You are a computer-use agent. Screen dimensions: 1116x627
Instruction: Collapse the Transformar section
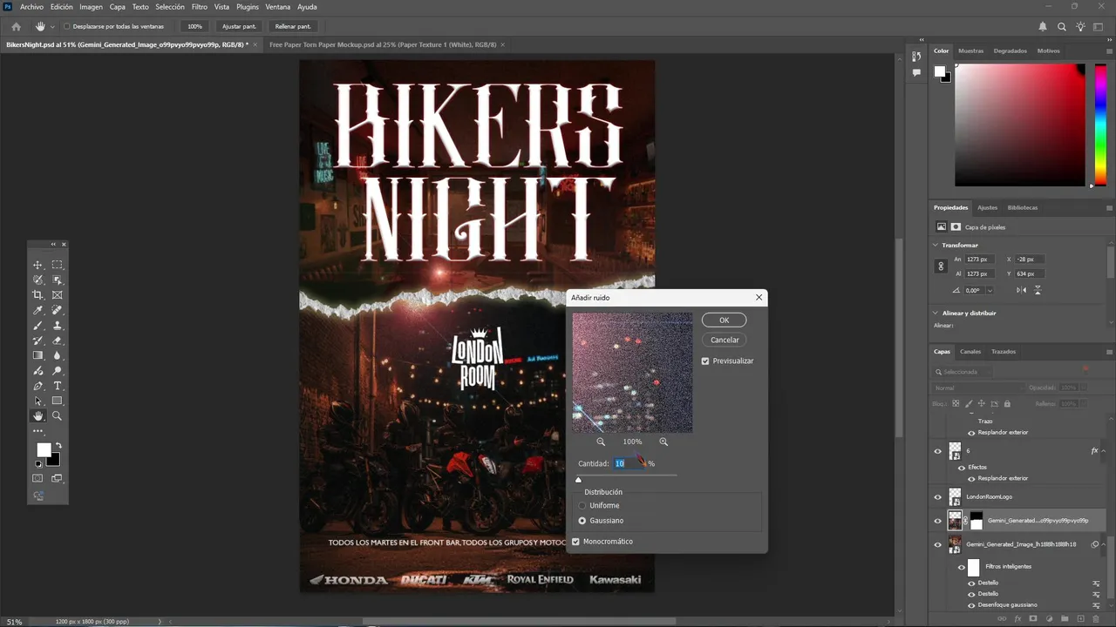pyautogui.click(x=936, y=246)
